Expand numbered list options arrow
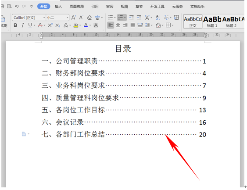The width and height of the screenshot is (247, 190). [125, 18]
